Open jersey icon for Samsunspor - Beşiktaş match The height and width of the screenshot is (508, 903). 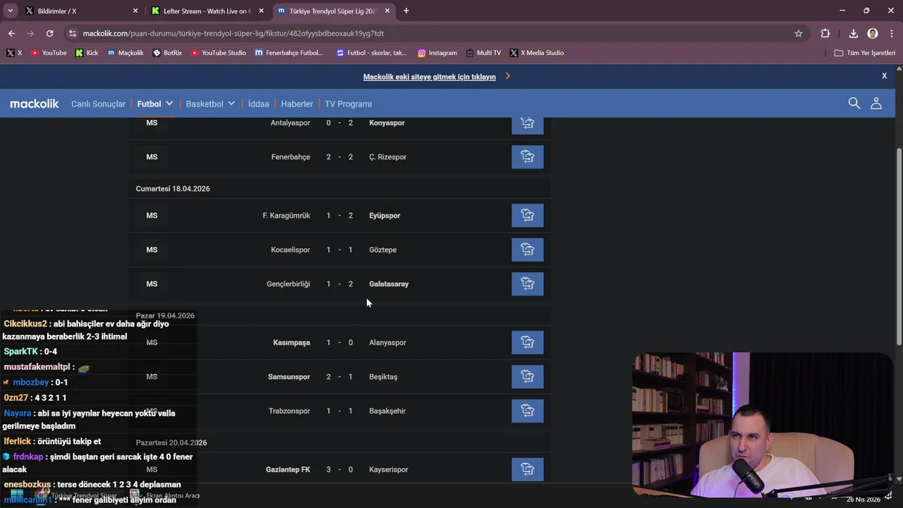pyautogui.click(x=527, y=377)
